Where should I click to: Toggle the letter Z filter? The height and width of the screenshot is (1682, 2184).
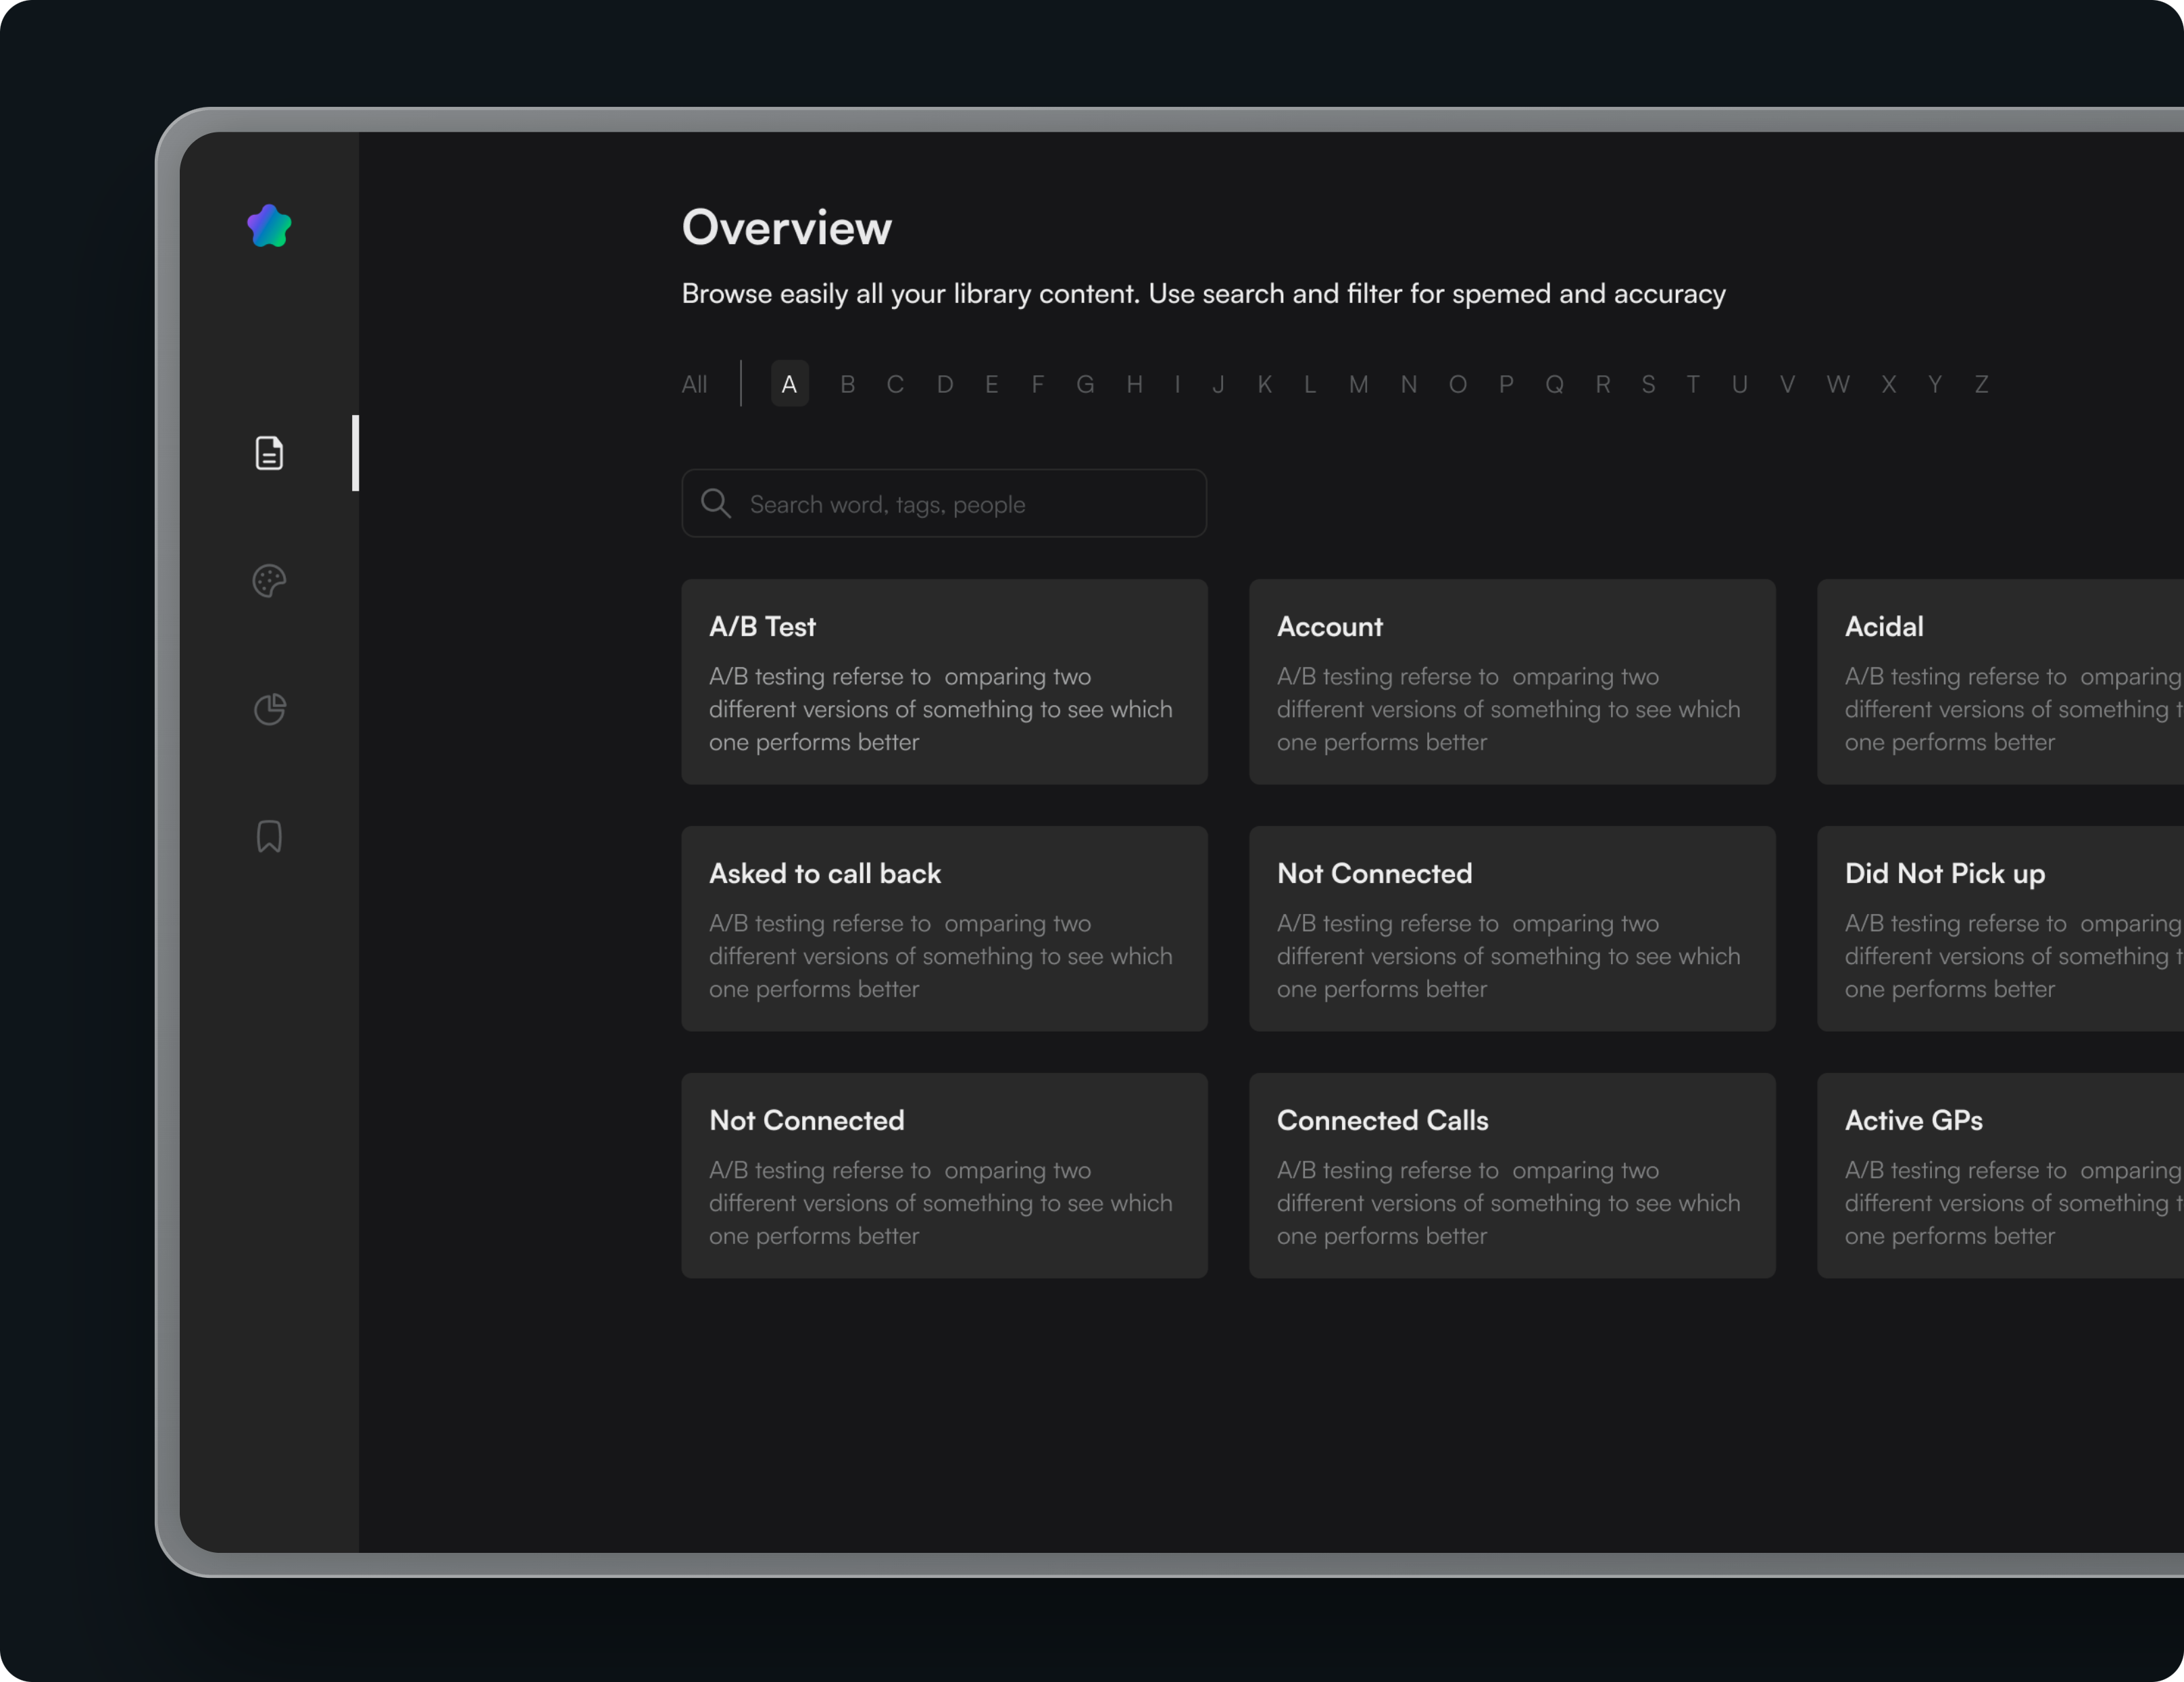pos(1982,384)
